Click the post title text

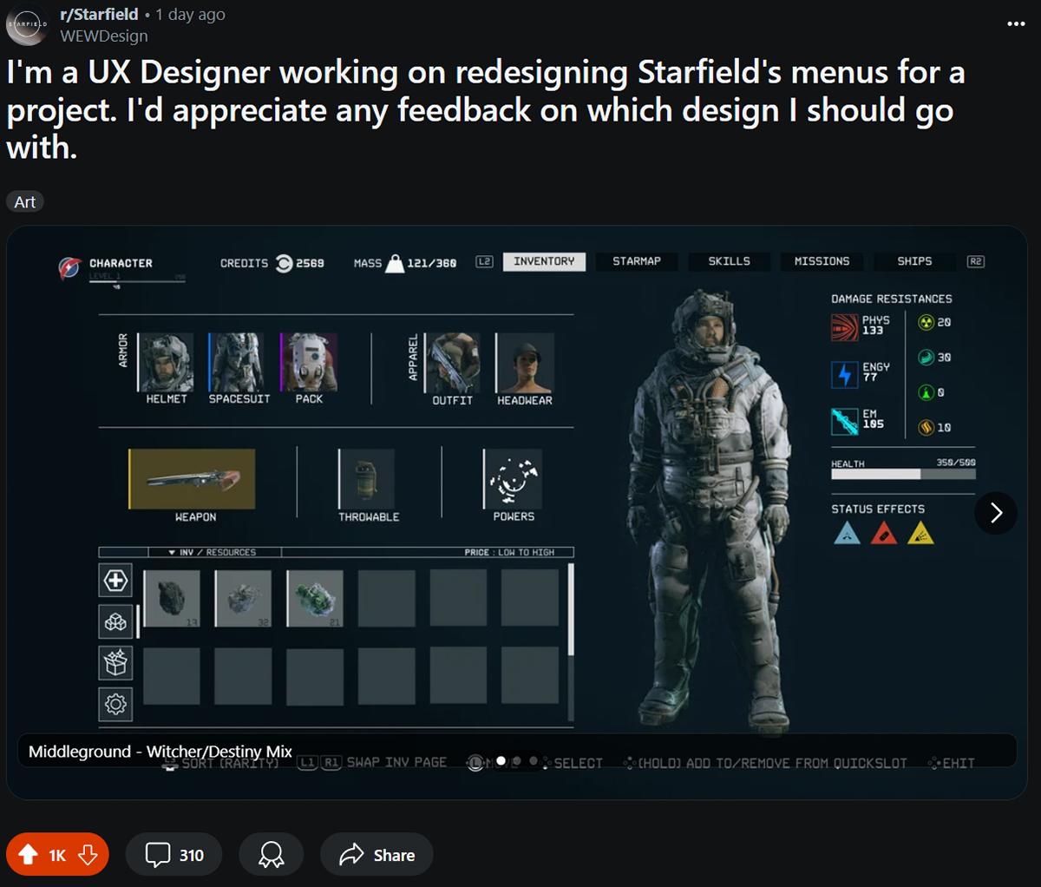(x=485, y=110)
